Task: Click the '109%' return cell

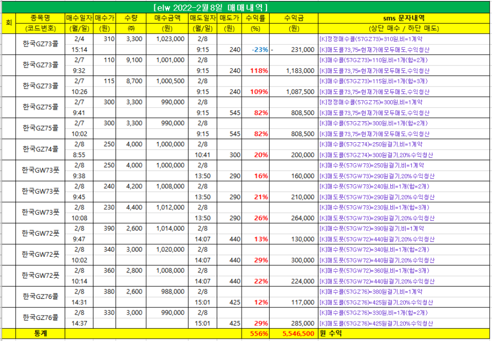Action: pos(255,92)
